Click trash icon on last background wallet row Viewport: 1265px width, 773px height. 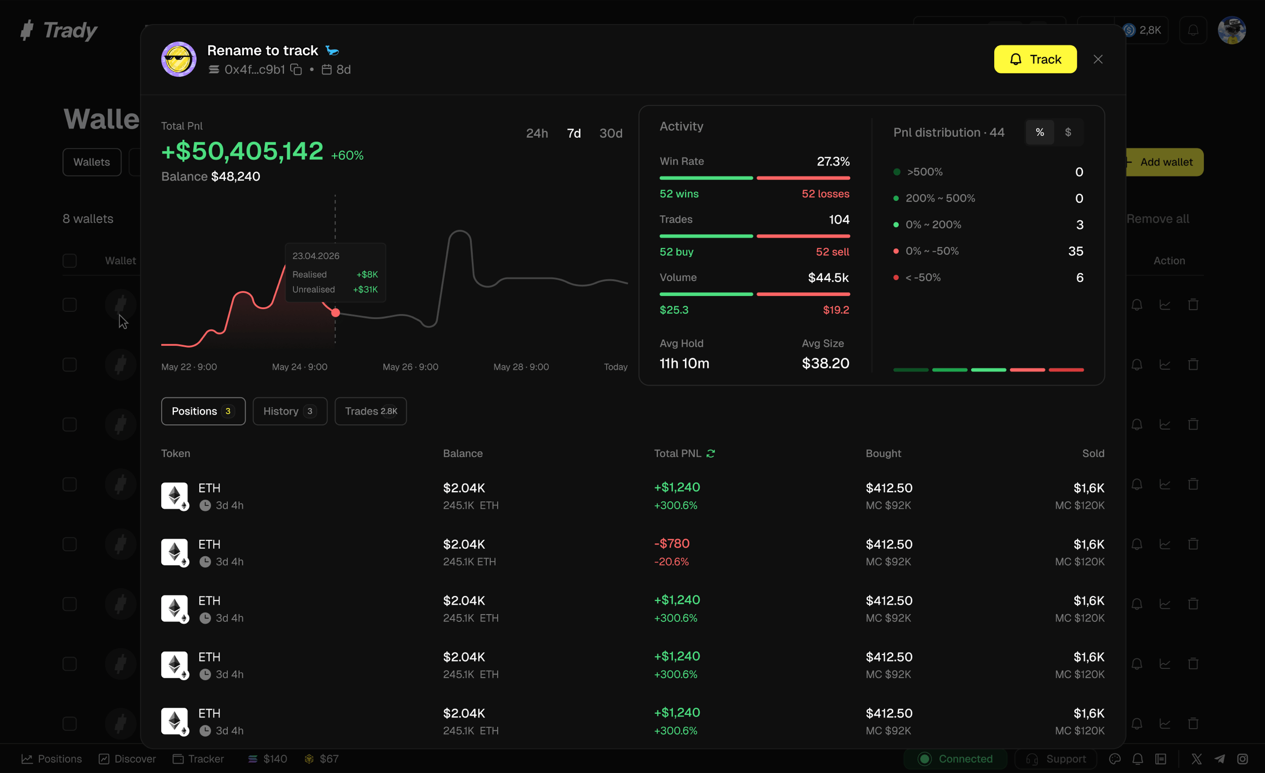(x=1193, y=723)
